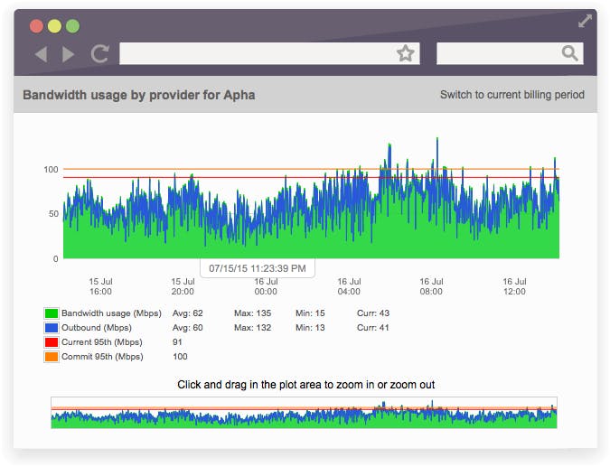Expand window using fullscreen arrows icon

point(585,21)
